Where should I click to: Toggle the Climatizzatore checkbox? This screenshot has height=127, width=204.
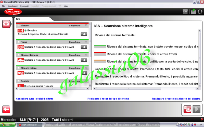pos(18,68)
